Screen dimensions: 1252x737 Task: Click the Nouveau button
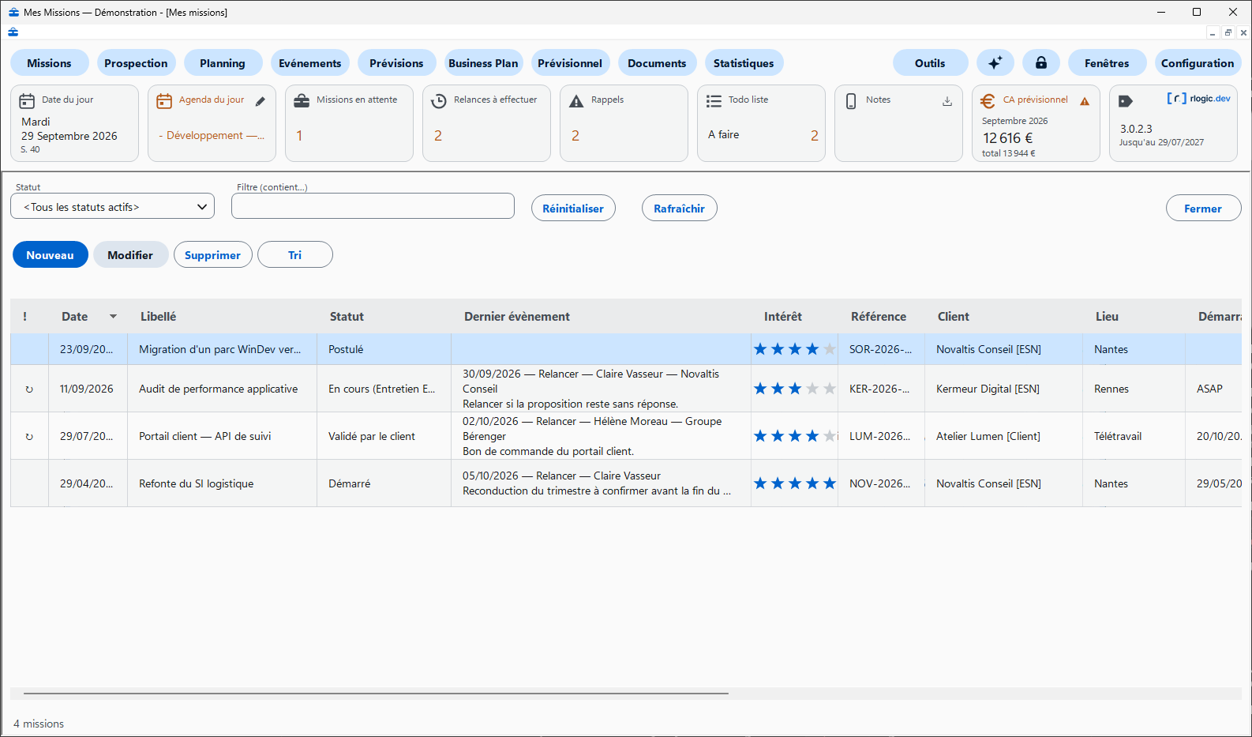click(51, 254)
